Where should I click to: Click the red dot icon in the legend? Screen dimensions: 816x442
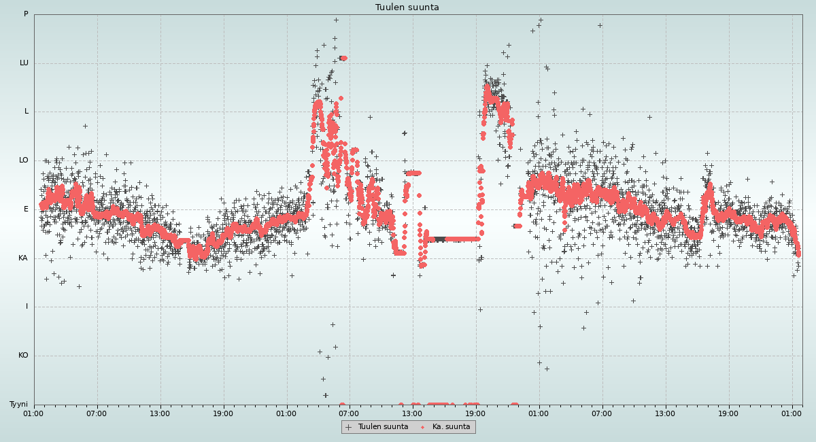point(423,427)
